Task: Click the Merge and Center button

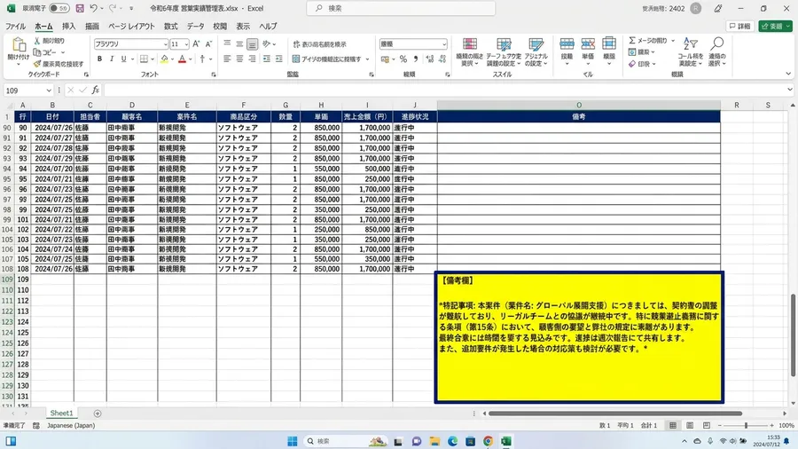Action: (x=326, y=59)
